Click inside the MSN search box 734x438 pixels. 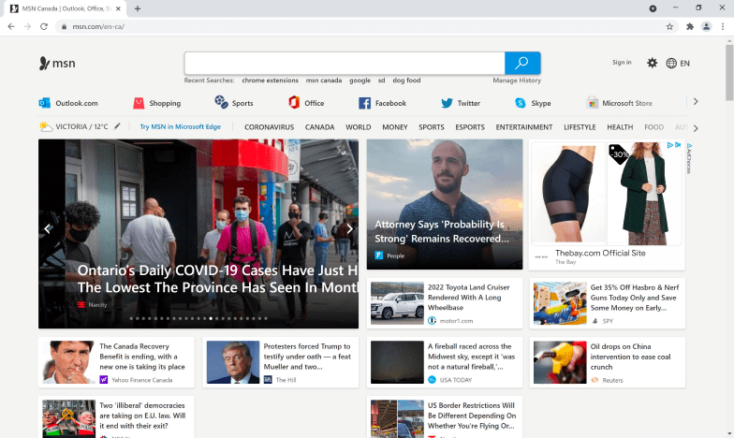345,64
